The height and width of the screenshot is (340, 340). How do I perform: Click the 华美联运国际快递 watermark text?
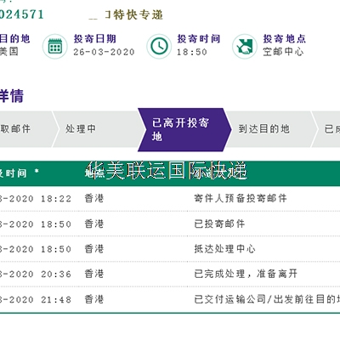(x=167, y=171)
